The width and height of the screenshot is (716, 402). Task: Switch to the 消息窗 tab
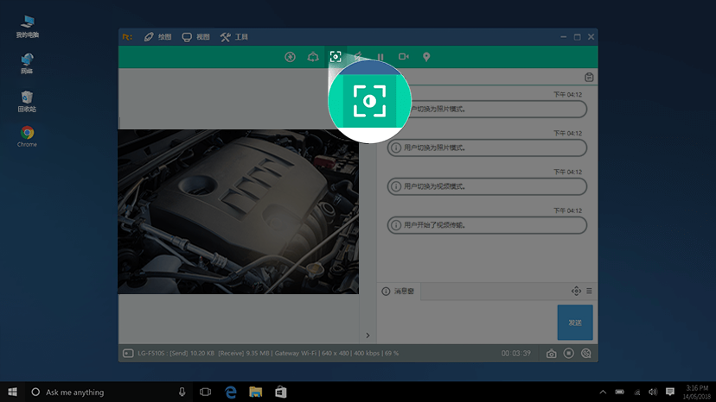398,292
